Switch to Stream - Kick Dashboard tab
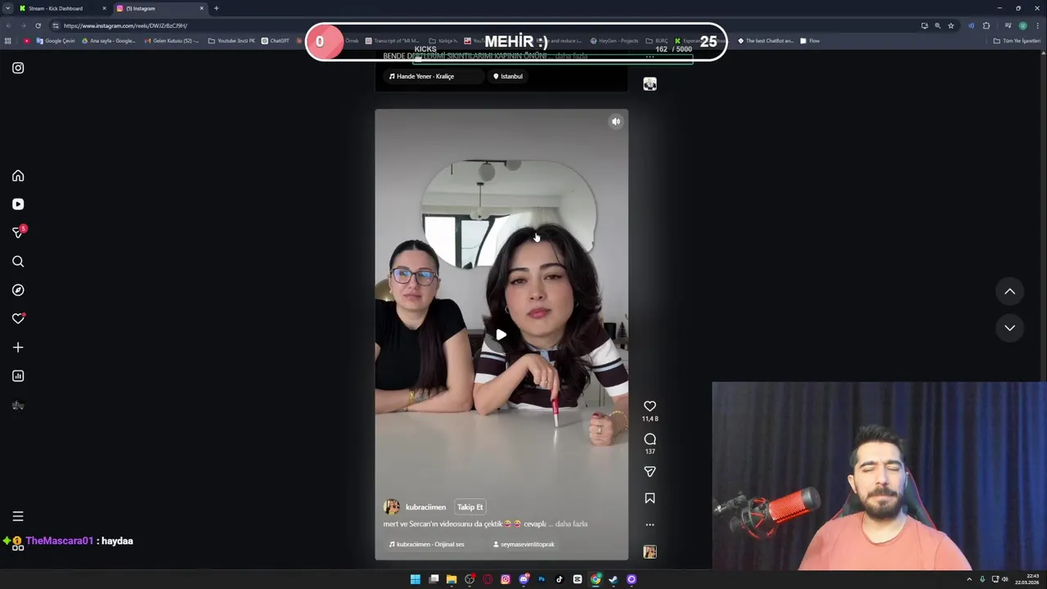 (61, 8)
